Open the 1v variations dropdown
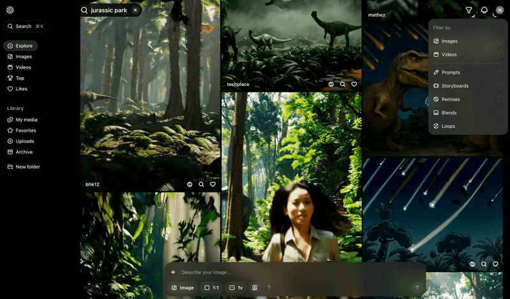 (x=236, y=288)
